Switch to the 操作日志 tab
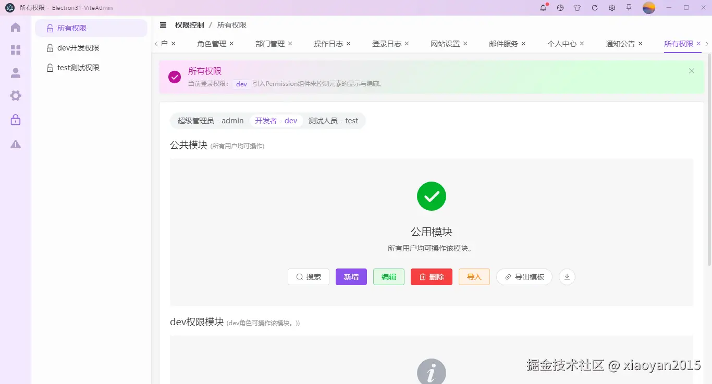 [x=328, y=44]
